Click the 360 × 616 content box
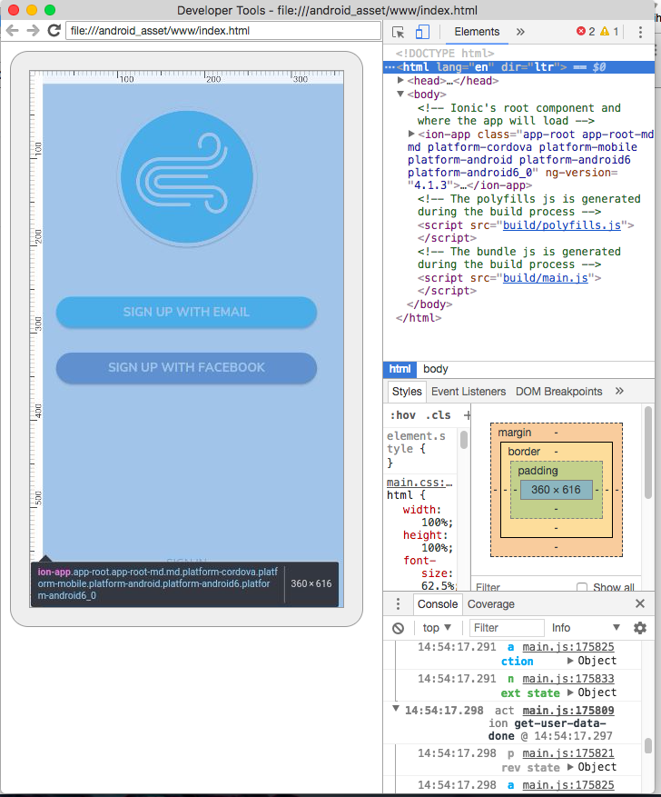 [556, 490]
